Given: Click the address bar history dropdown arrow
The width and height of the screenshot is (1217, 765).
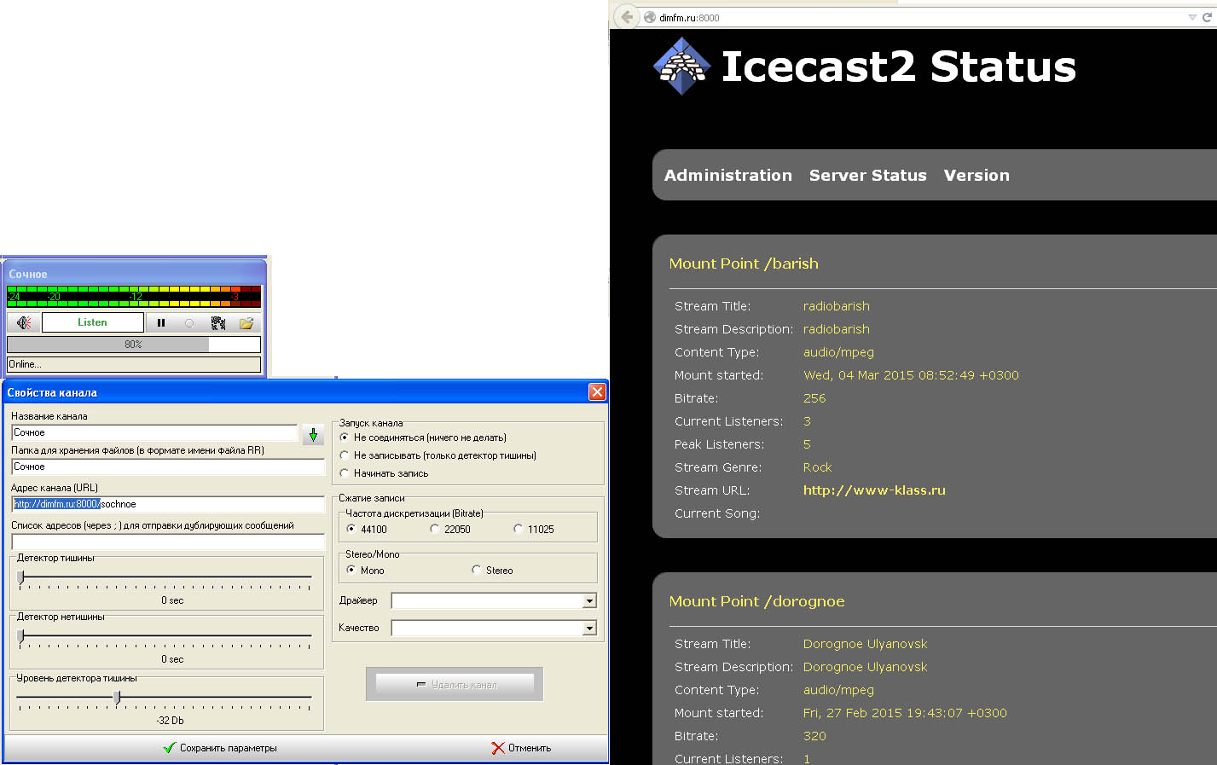Looking at the screenshot, I should (1192, 17).
